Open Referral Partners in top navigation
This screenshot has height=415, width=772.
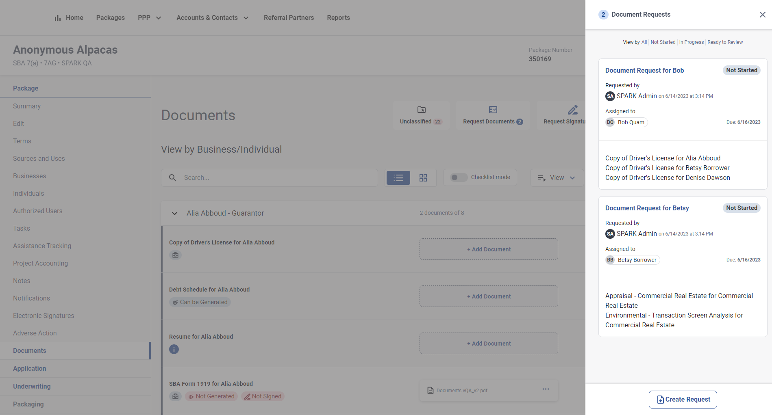click(289, 18)
